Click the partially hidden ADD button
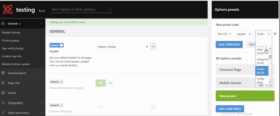280x116 pixels. (251, 45)
